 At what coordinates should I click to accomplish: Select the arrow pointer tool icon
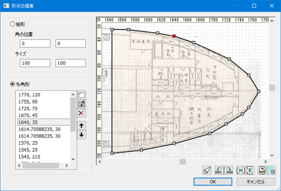click(x=207, y=170)
